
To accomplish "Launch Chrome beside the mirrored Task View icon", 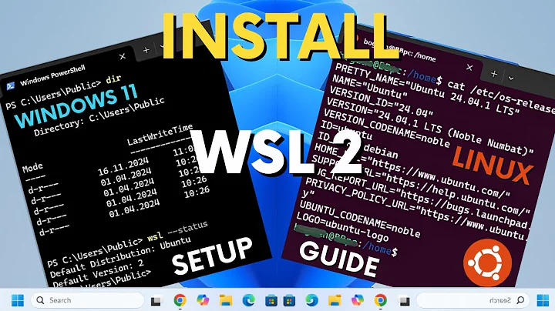I will 381,300.
